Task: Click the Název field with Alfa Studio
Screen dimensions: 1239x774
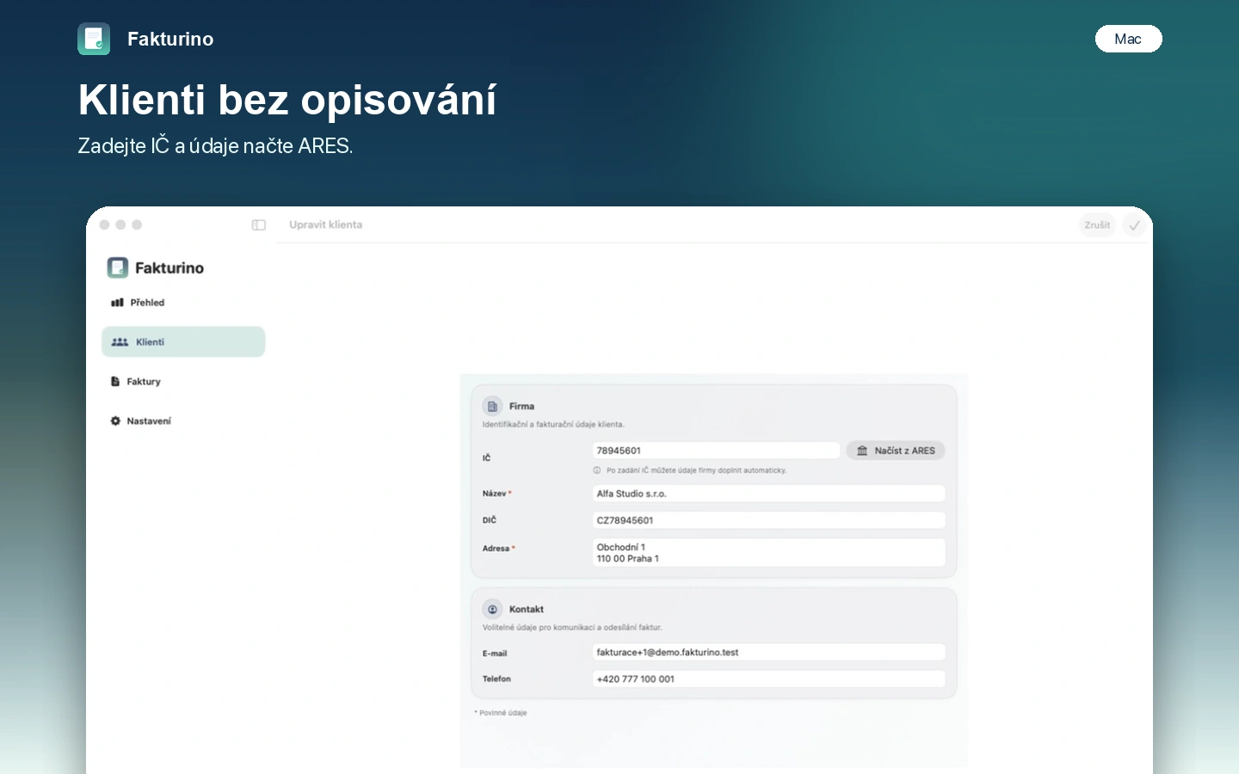Action: (768, 494)
